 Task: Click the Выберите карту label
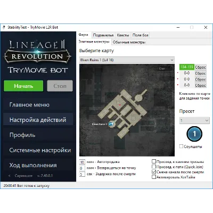pos(96,51)
